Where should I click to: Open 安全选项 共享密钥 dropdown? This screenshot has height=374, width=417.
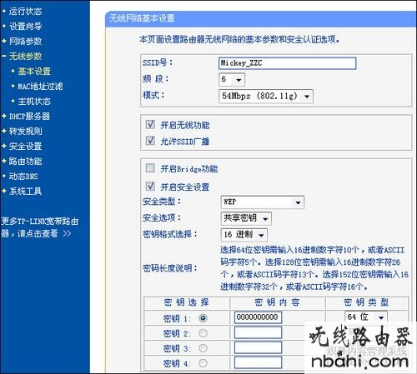coord(246,218)
